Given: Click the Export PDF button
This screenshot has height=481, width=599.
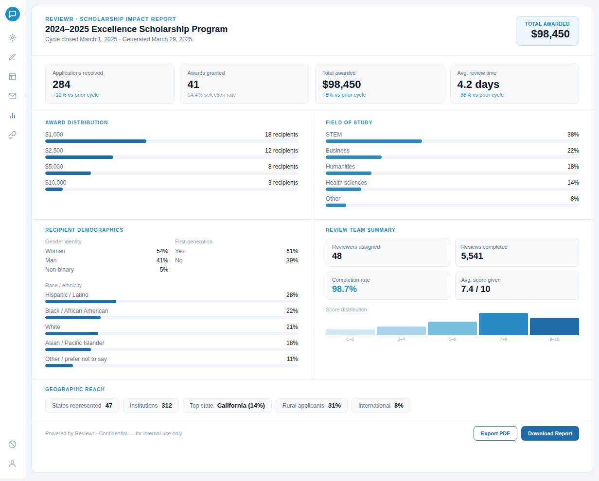Looking at the screenshot, I should click(495, 433).
